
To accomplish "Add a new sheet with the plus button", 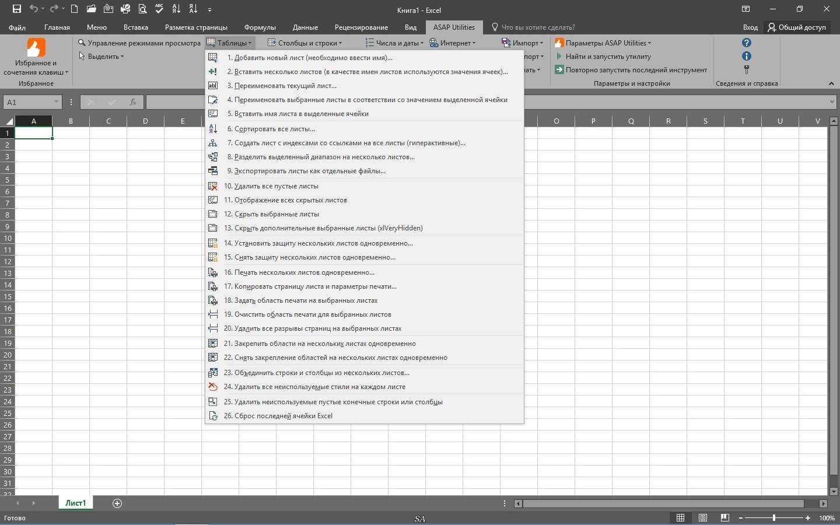I will pyautogui.click(x=117, y=503).
